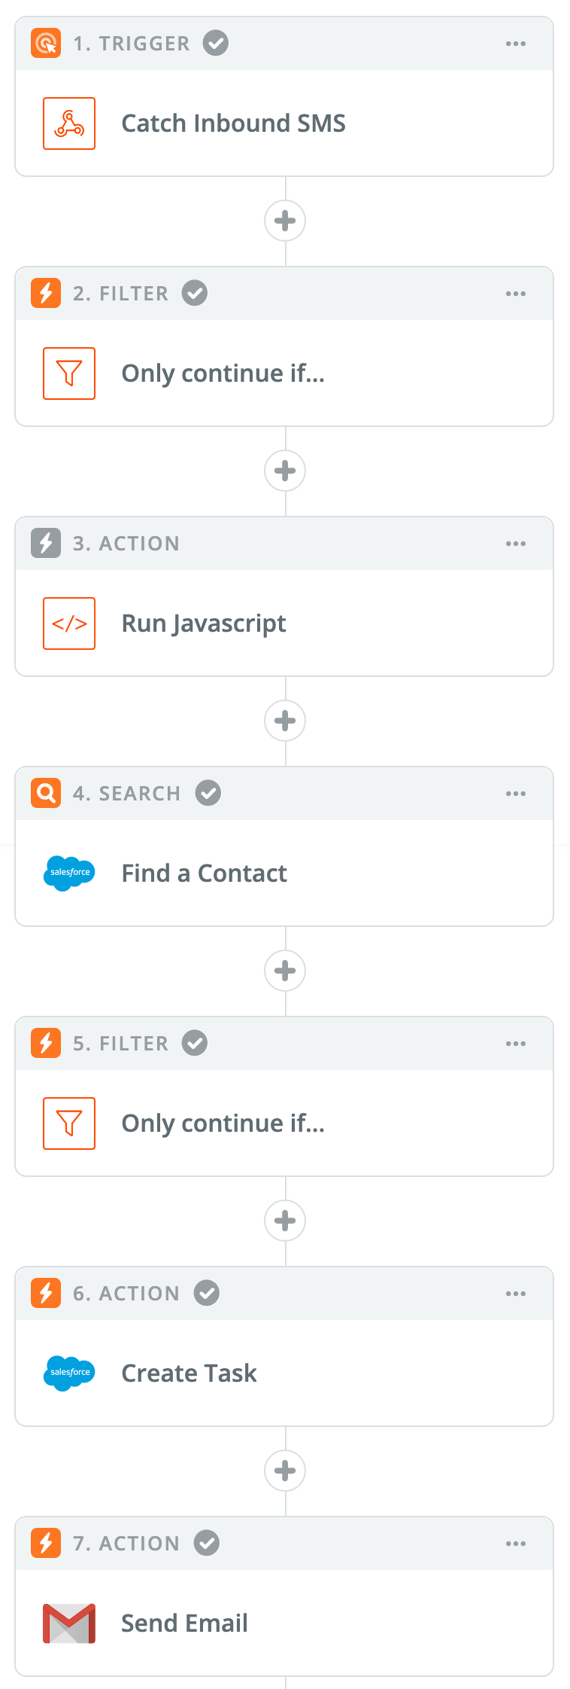Click the Catch Inbound SMS webhook icon
Screen dimensions: 570x1689
pyautogui.click(x=69, y=123)
